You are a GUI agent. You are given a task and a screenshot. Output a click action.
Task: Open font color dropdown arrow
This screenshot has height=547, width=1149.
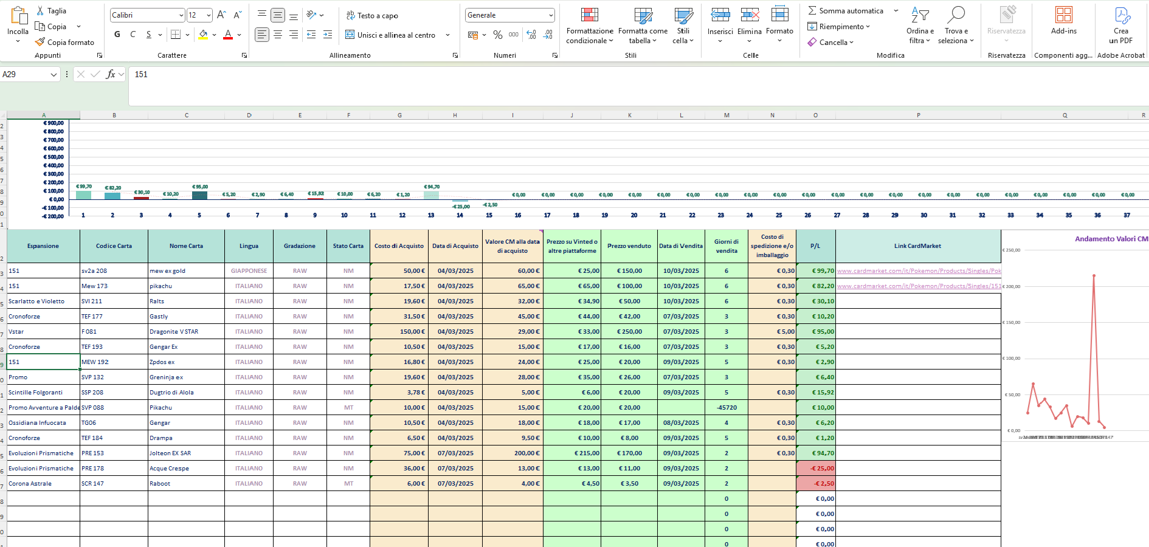click(x=240, y=35)
